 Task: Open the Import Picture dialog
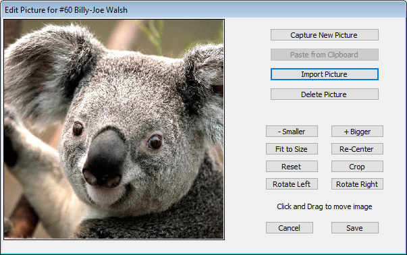[325, 74]
